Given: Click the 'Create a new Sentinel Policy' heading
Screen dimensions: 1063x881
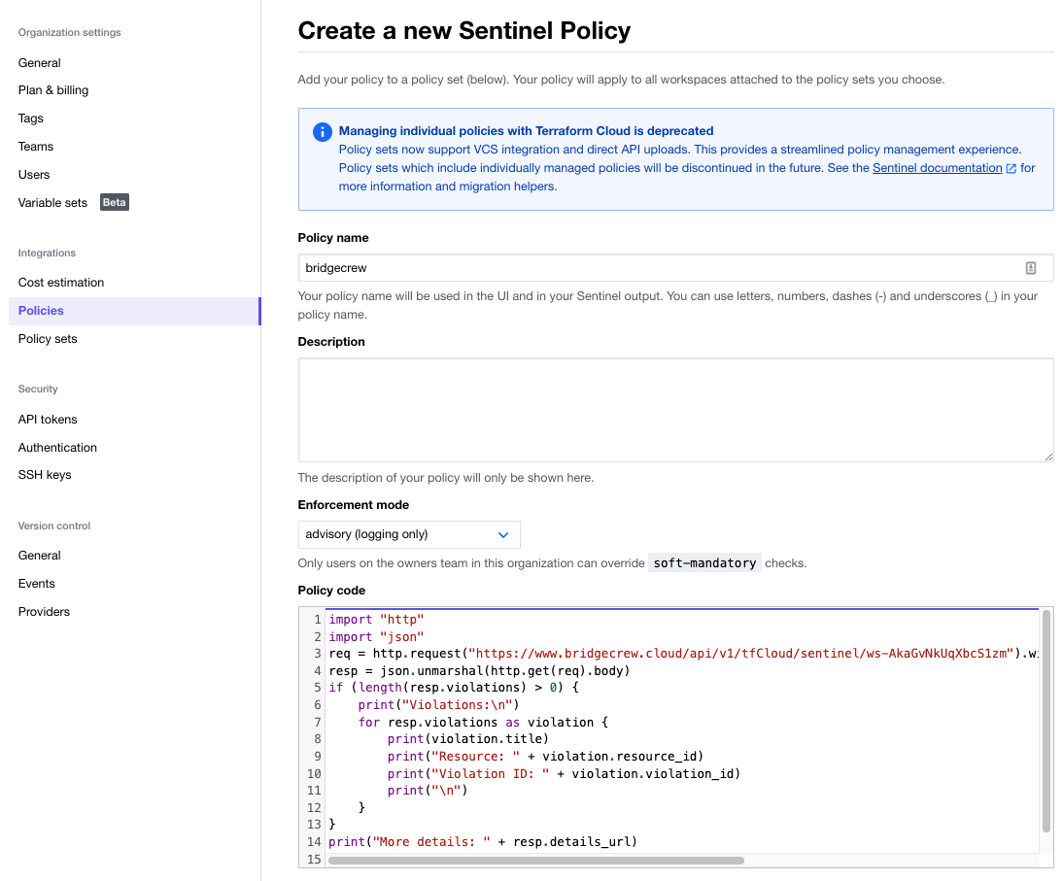Looking at the screenshot, I should pos(463,30).
